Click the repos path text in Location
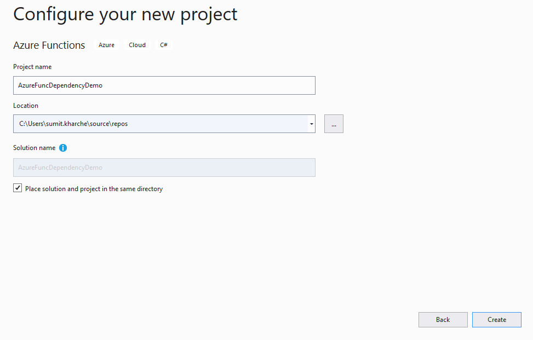The width and height of the screenshot is (533, 340). [x=119, y=124]
